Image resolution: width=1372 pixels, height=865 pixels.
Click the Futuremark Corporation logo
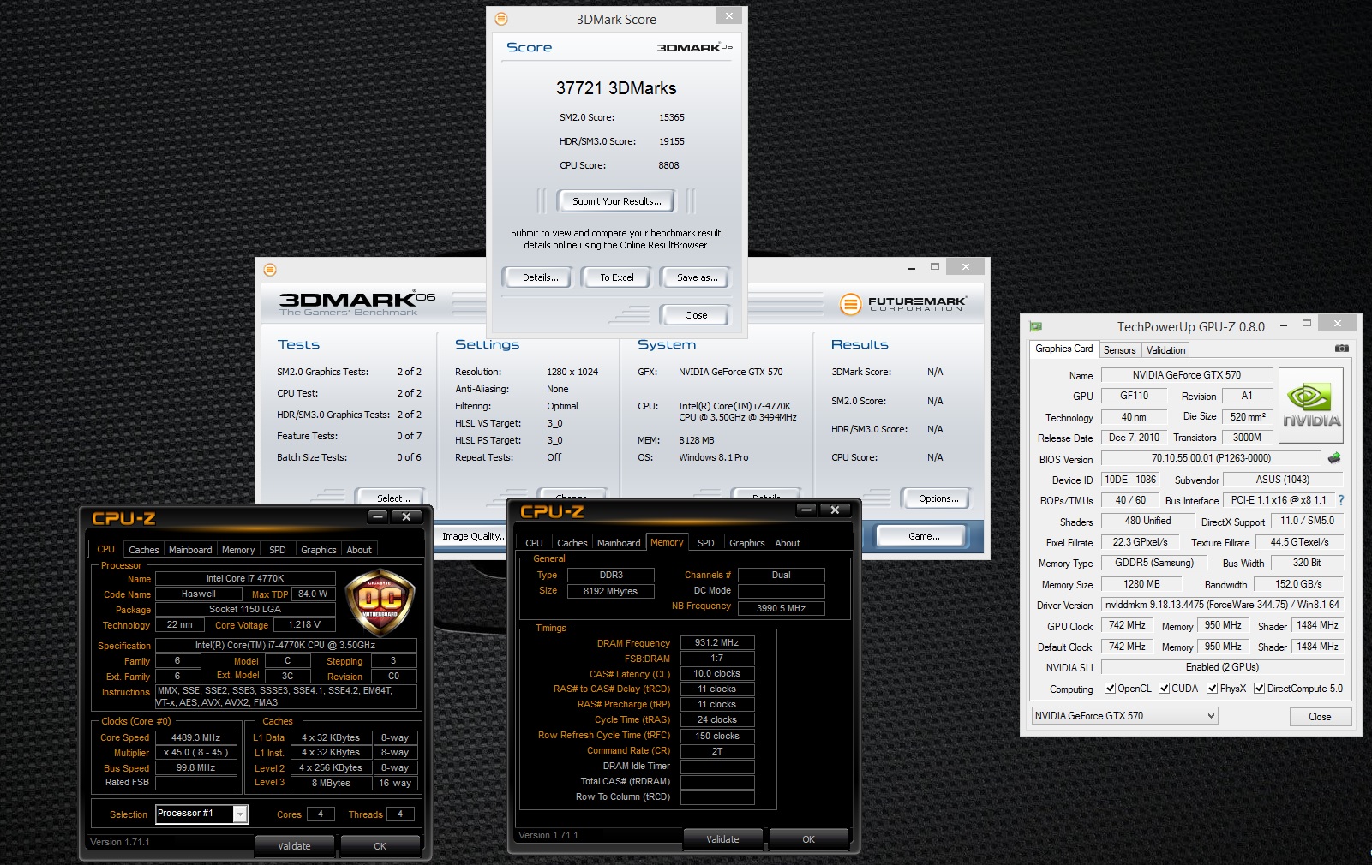pyautogui.click(x=903, y=303)
